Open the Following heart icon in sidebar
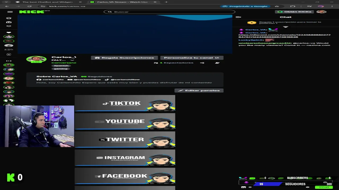The image size is (339, 190). (x=9, y=26)
